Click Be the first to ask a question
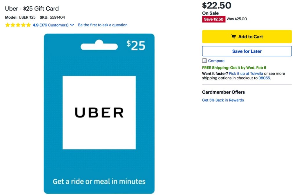This screenshot has width=297, height=195. [103, 25]
